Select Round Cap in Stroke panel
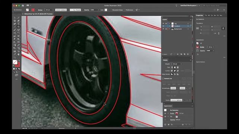The image size is (239, 134). pos(175,67)
